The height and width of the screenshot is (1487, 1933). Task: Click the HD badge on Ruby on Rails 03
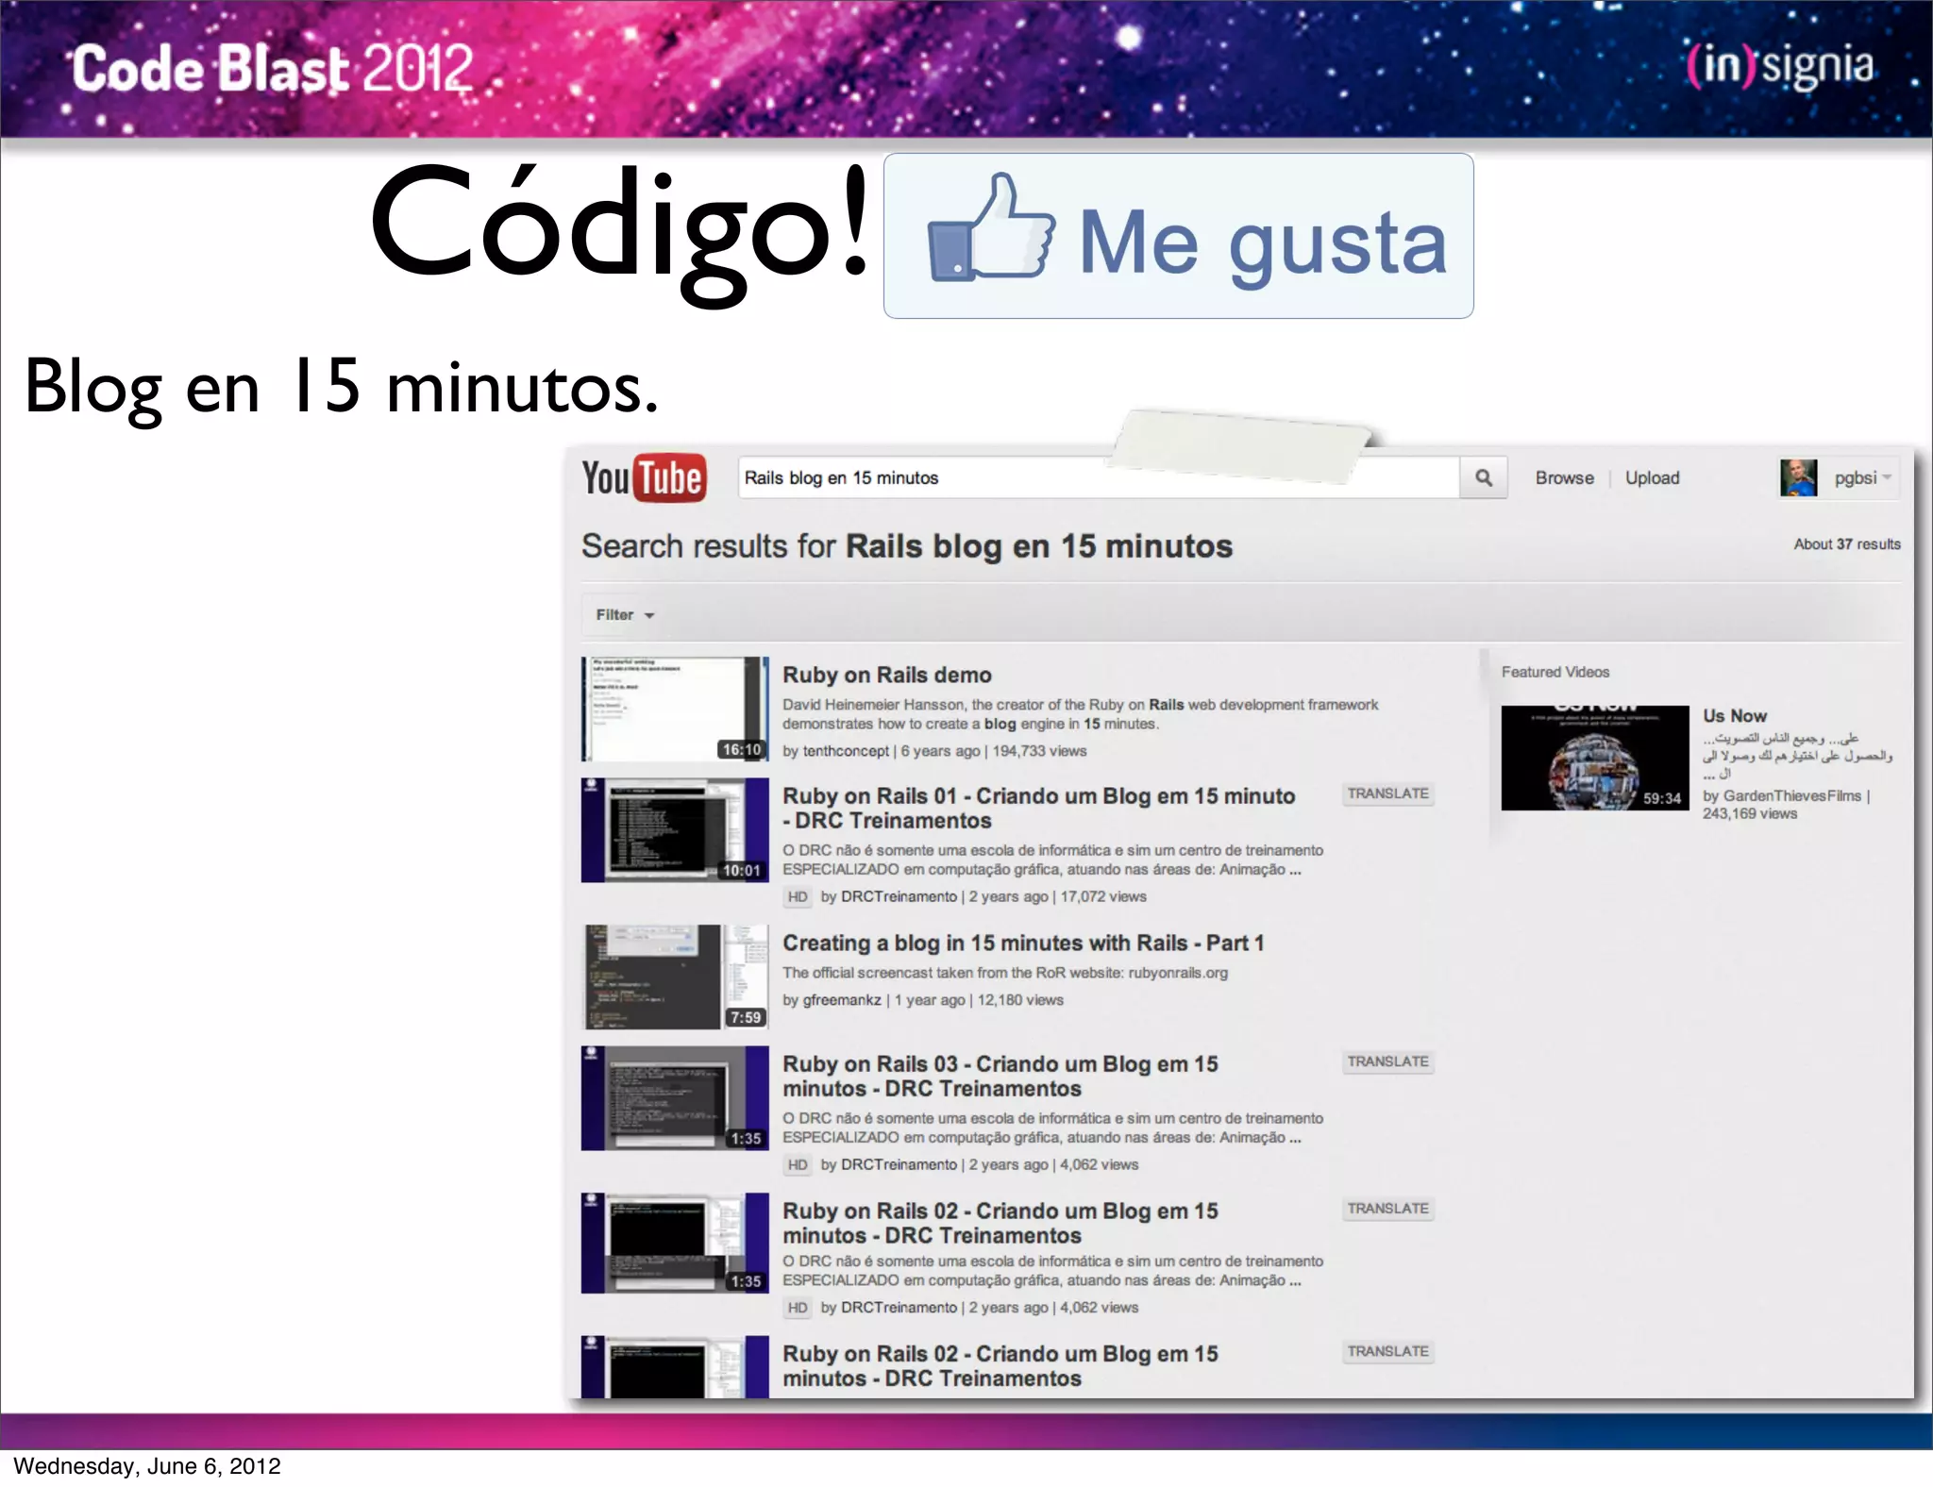[x=798, y=1164]
